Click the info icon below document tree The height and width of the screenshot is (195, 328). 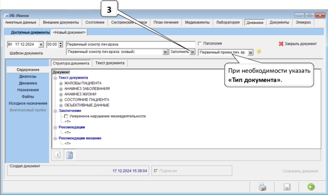pos(57,155)
